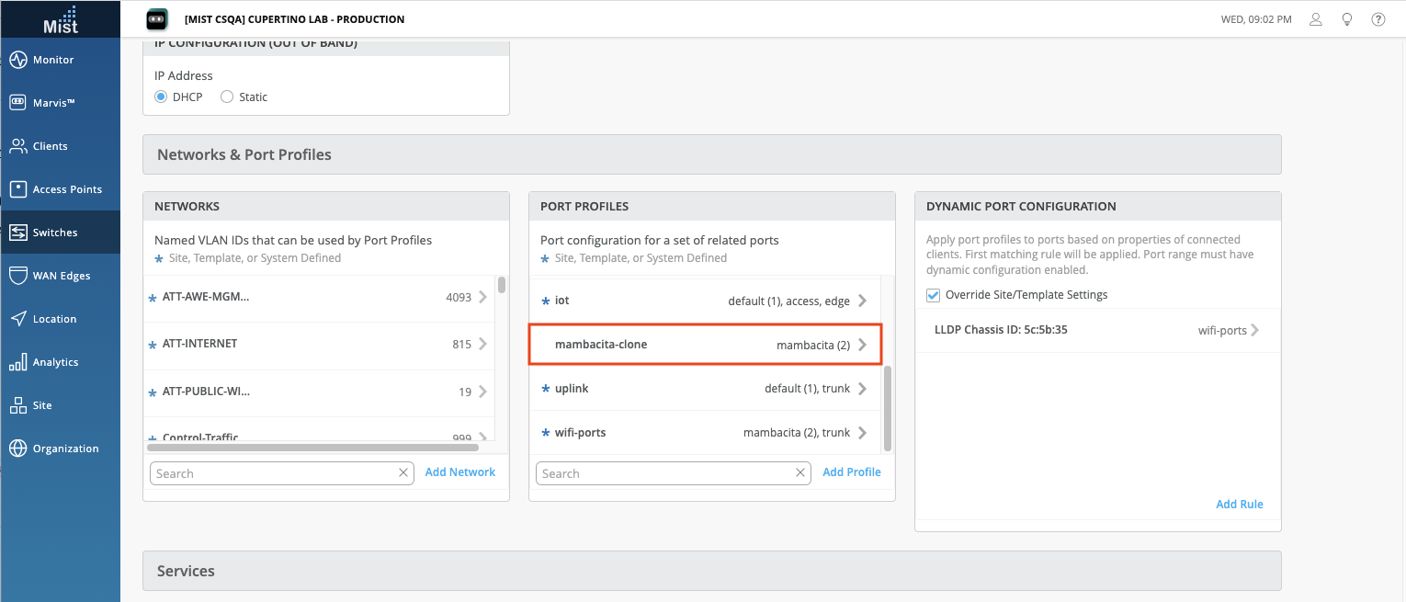Open the Location arrow icon

point(17,319)
